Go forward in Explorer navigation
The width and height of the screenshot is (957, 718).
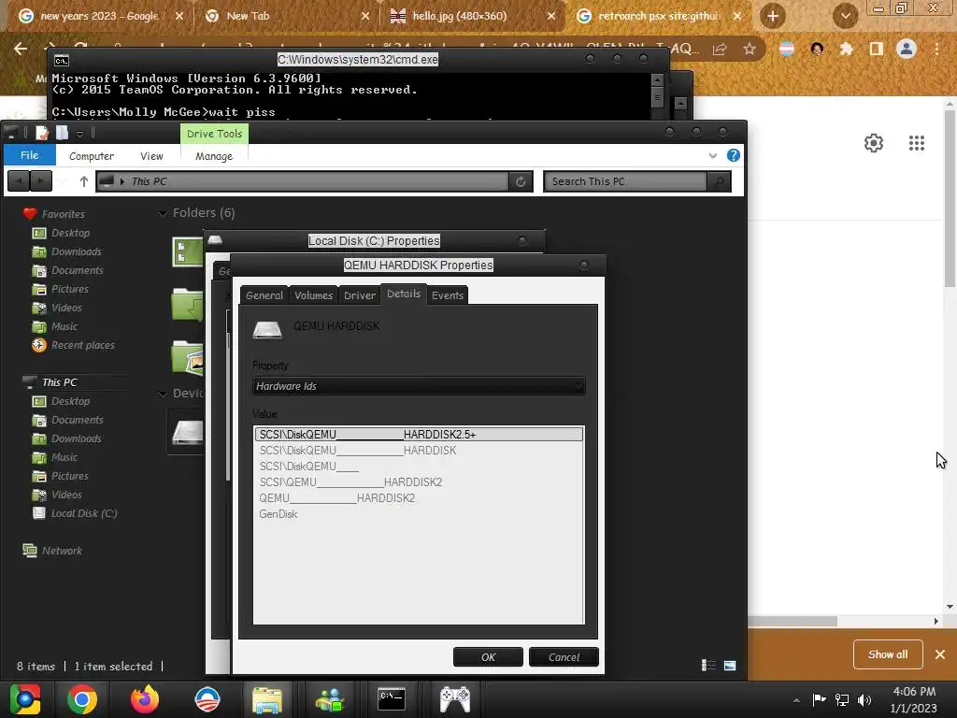point(41,181)
